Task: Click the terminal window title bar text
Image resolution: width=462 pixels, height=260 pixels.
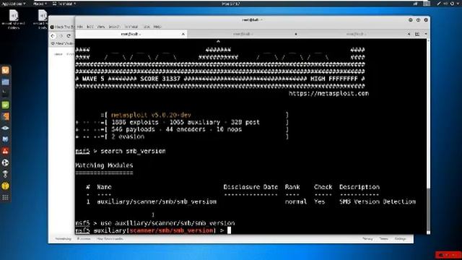Action: pos(252,19)
